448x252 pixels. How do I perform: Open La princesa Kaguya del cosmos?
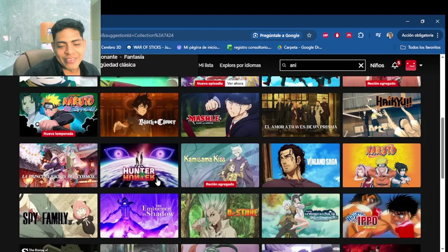point(58,165)
